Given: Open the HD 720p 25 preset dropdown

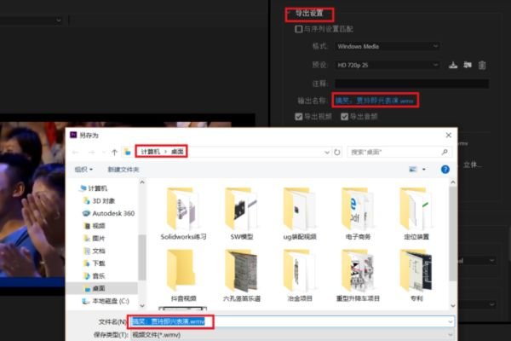Looking at the screenshot, I should [387, 65].
